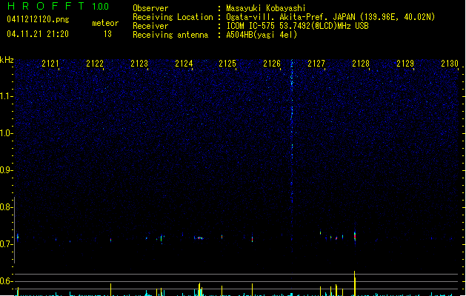466x296 pixels.
Task: Click the 2127 time marker
Action: pyautogui.click(x=316, y=64)
